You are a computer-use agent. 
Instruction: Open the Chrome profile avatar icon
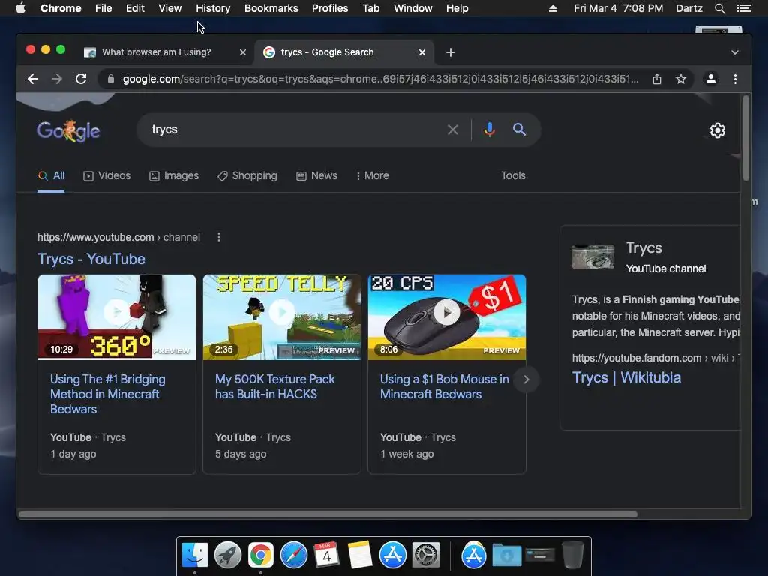(x=711, y=79)
